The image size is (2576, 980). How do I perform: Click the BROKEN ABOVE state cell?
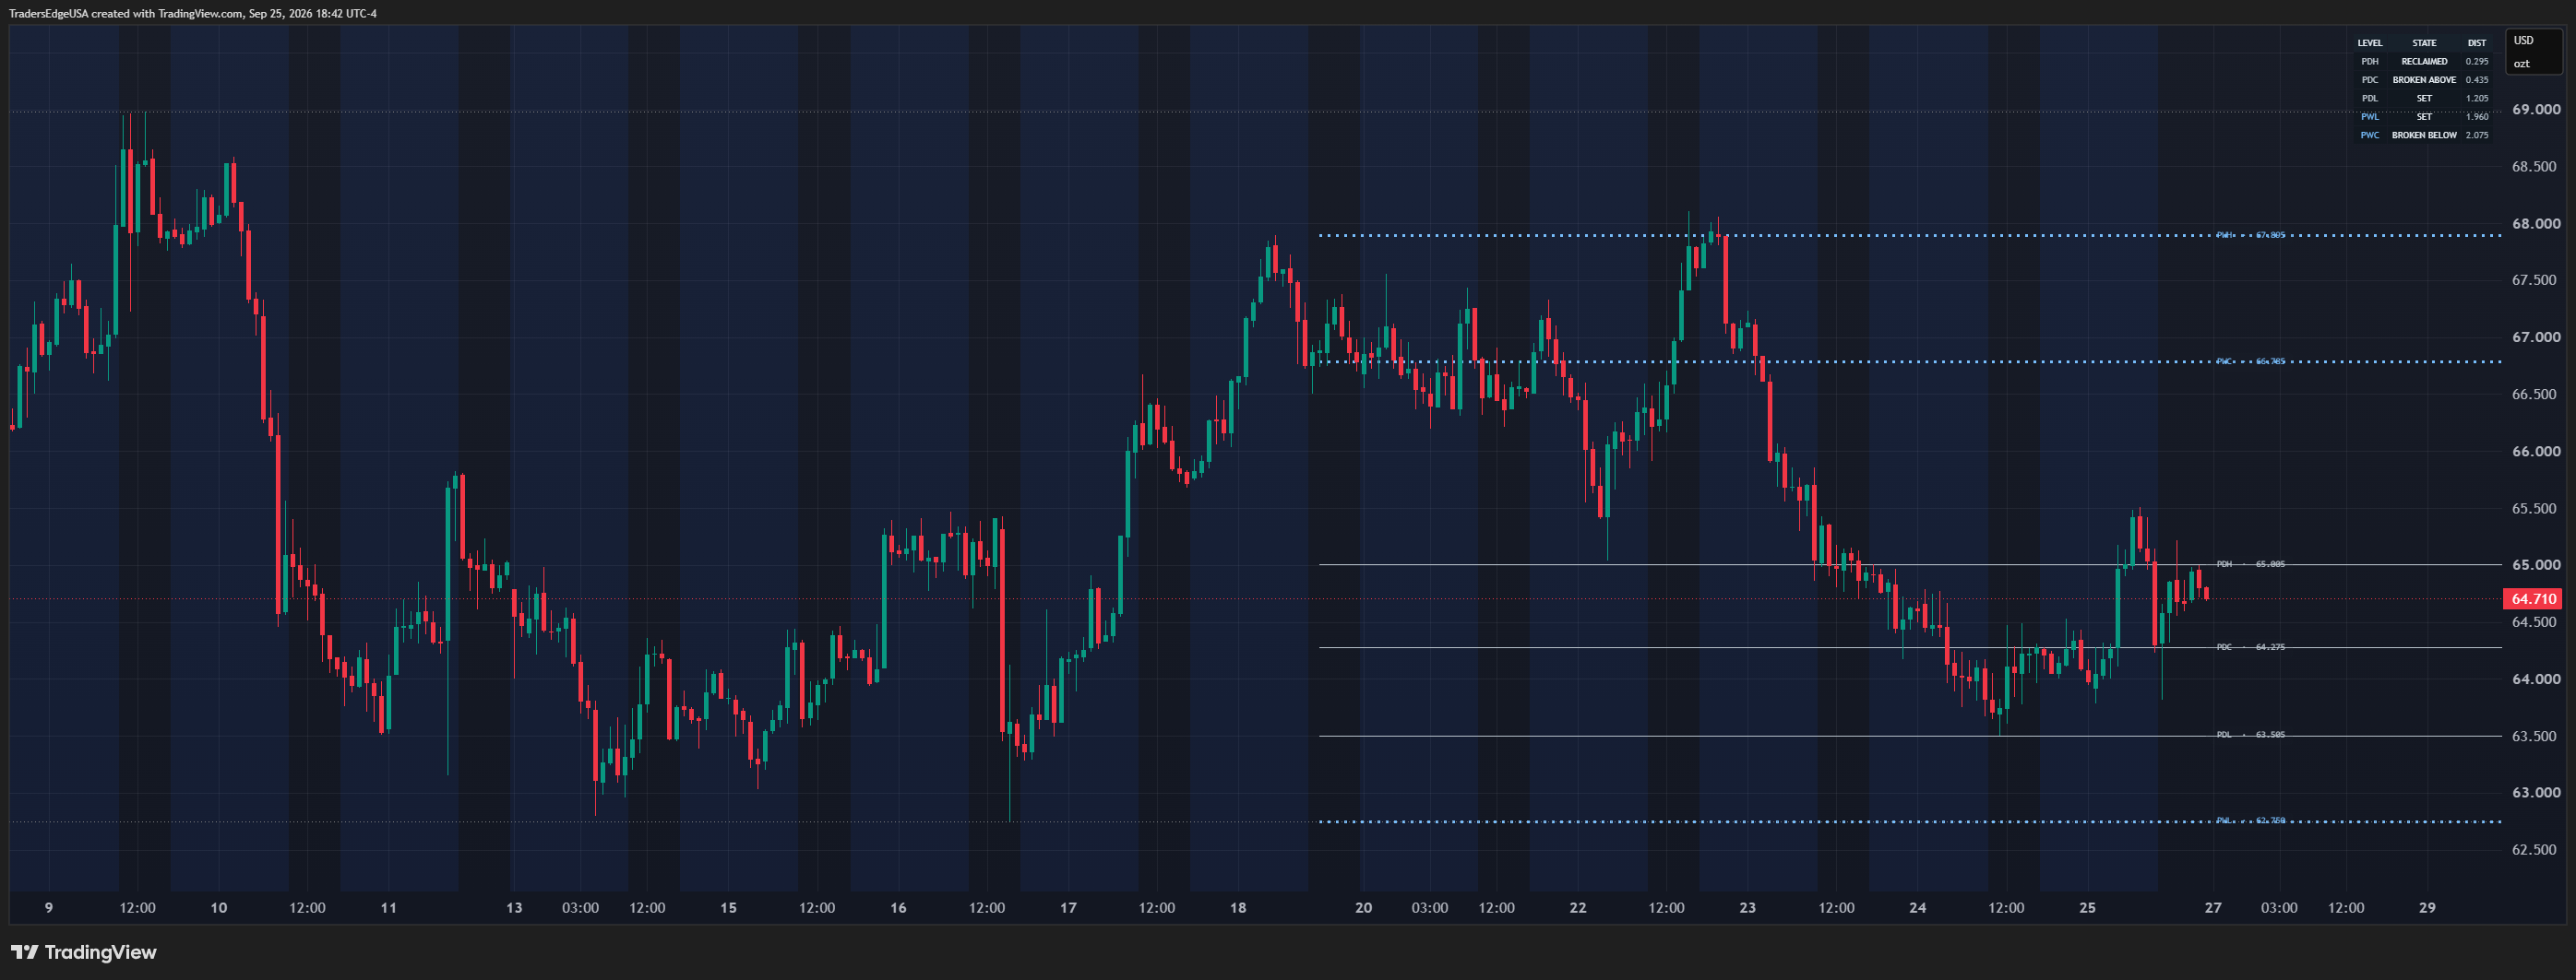click(x=2424, y=80)
